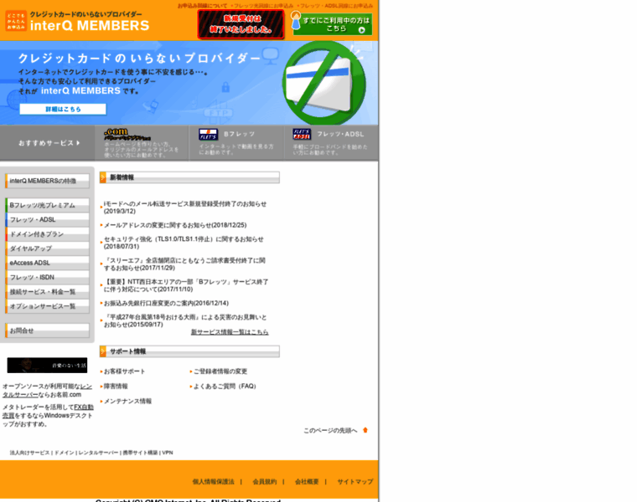
Task: Open 接続サービス・料金一覧 sidebar item
Action: (47, 291)
